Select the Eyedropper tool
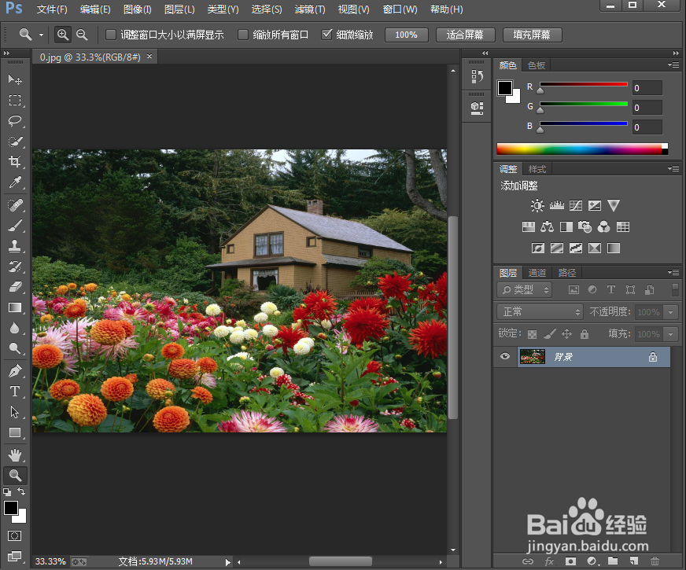 (x=15, y=182)
